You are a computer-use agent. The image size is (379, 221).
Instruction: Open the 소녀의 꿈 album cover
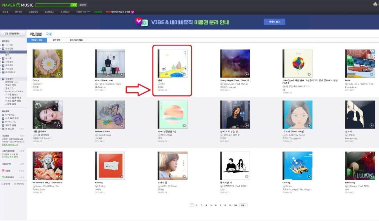click(x=172, y=166)
